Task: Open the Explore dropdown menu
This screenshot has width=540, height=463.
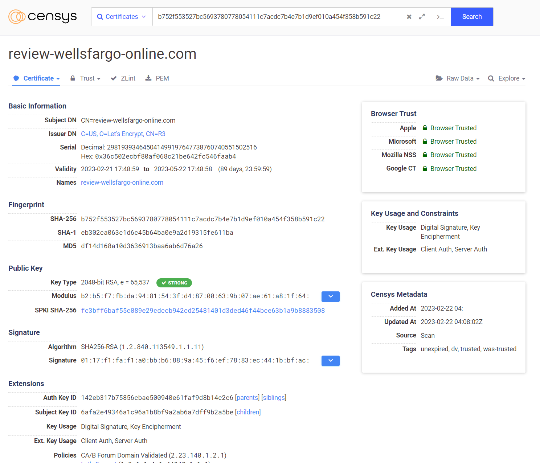Action: pyautogui.click(x=507, y=78)
